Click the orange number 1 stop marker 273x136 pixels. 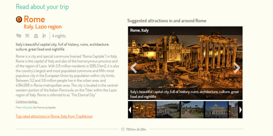coord(19,19)
